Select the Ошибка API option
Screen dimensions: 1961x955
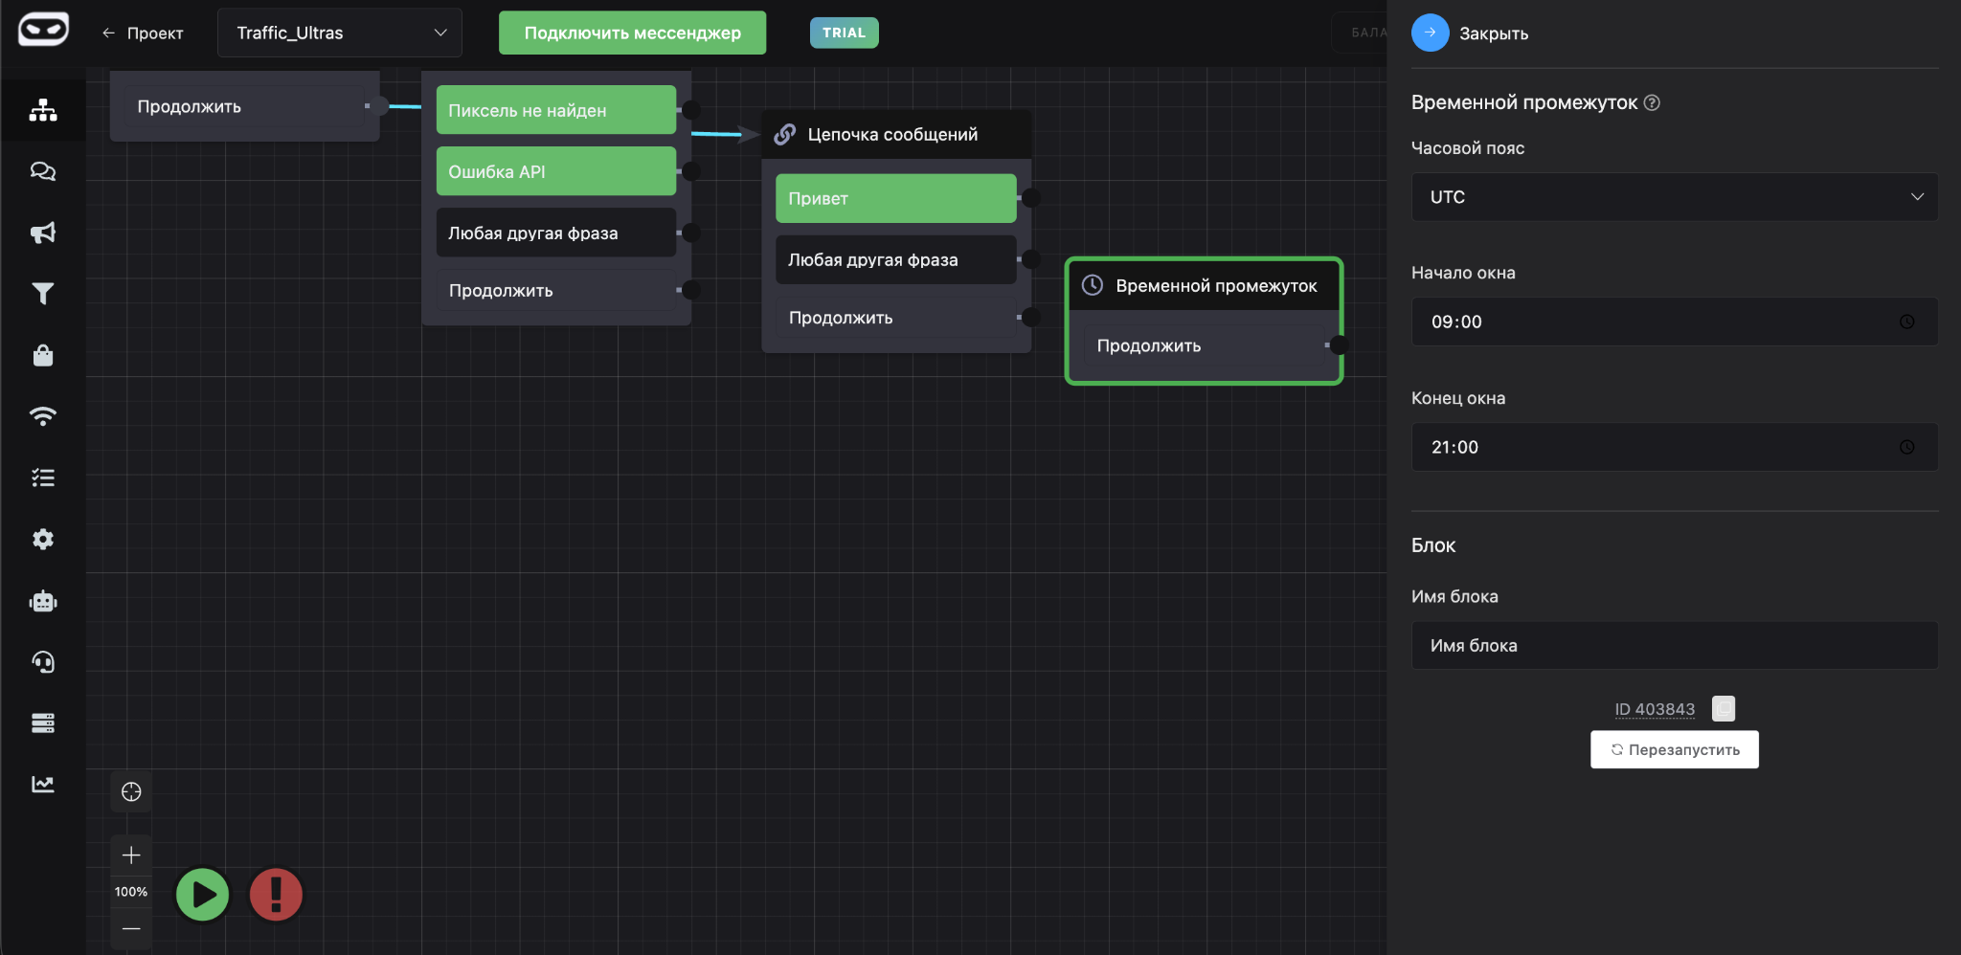(556, 171)
